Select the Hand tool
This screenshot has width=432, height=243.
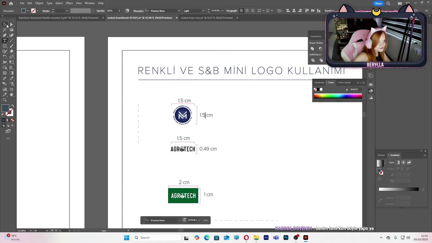(11, 95)
